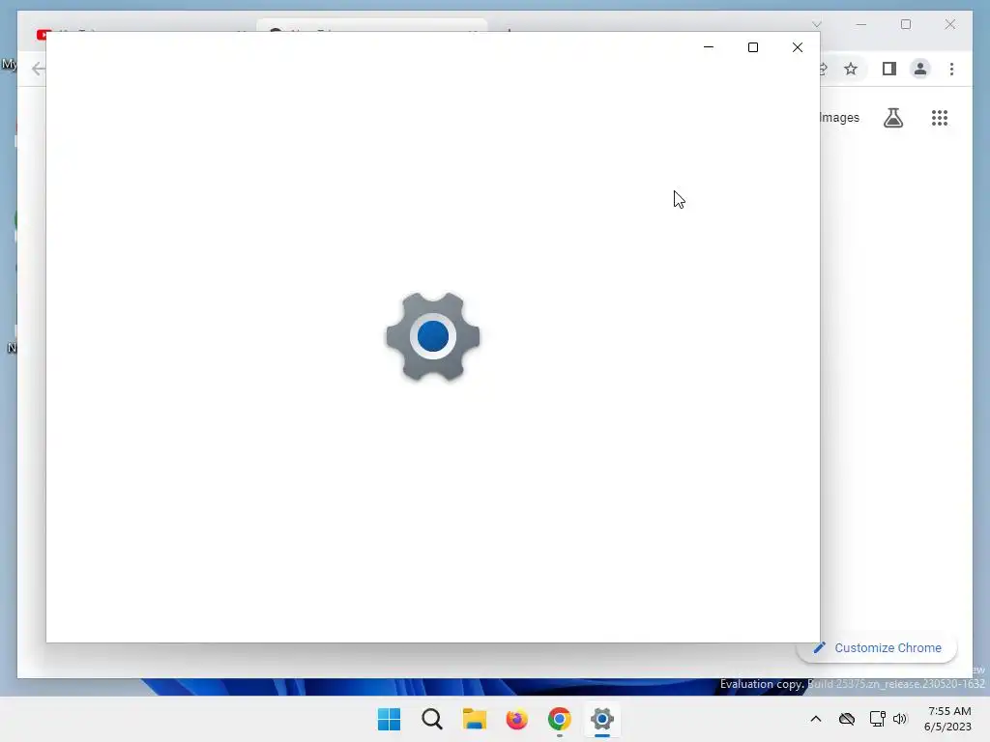Screen dimensions: 990x742
Task: Open network status tray icon
Action: pos(877,719)
